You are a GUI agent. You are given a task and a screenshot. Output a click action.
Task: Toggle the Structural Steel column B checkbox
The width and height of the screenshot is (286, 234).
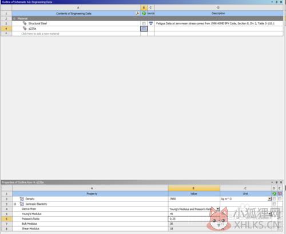coord(144,23)
